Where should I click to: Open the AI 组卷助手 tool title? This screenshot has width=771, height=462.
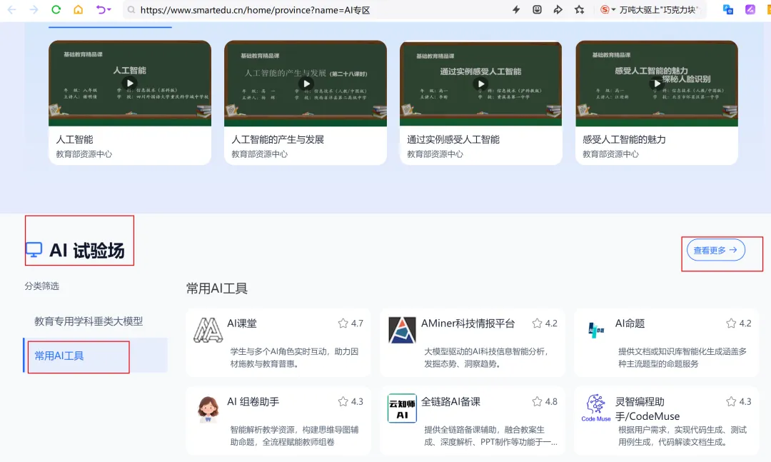coord(253,401)
